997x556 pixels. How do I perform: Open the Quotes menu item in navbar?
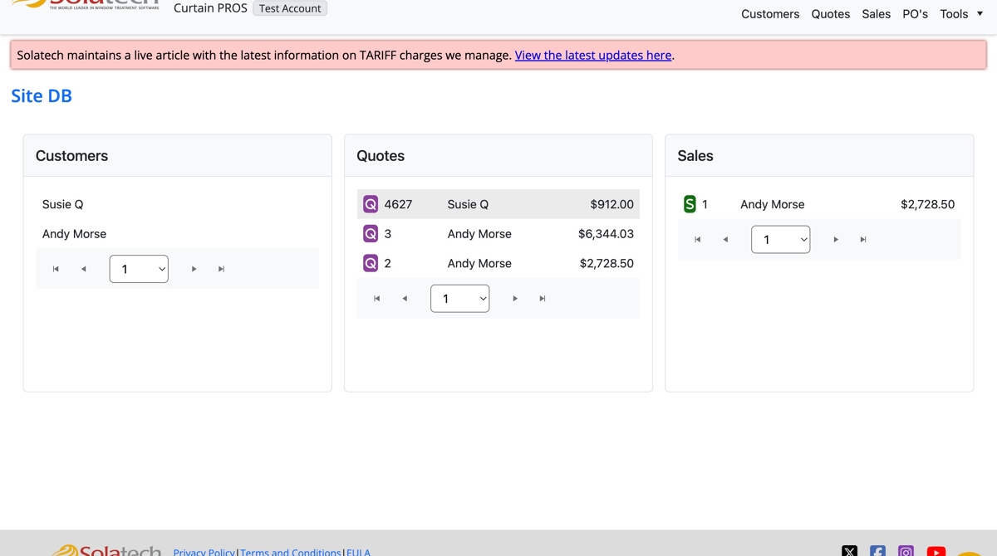click(831, 14)
